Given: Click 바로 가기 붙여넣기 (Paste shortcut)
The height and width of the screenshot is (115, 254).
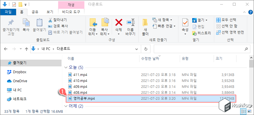Looking at the screenshot, I should 65,32.
